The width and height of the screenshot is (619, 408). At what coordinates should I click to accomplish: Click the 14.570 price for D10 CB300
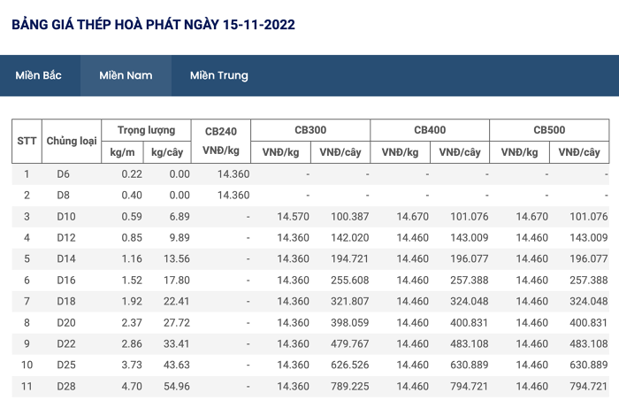(293, 217)
